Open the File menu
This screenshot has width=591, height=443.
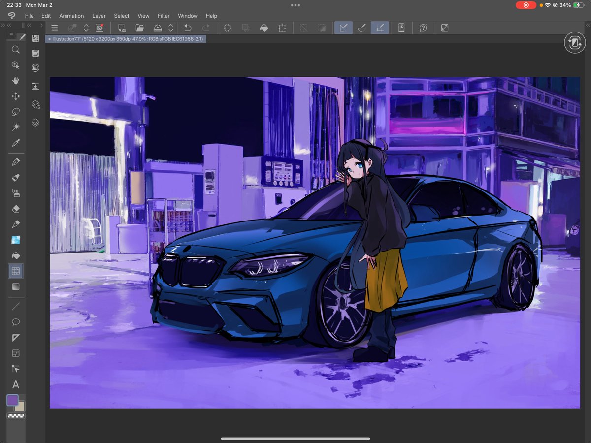click(29, 16)
